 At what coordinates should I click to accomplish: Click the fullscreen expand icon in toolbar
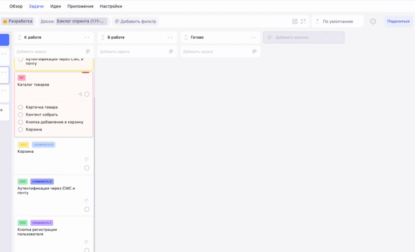point(303,21)
